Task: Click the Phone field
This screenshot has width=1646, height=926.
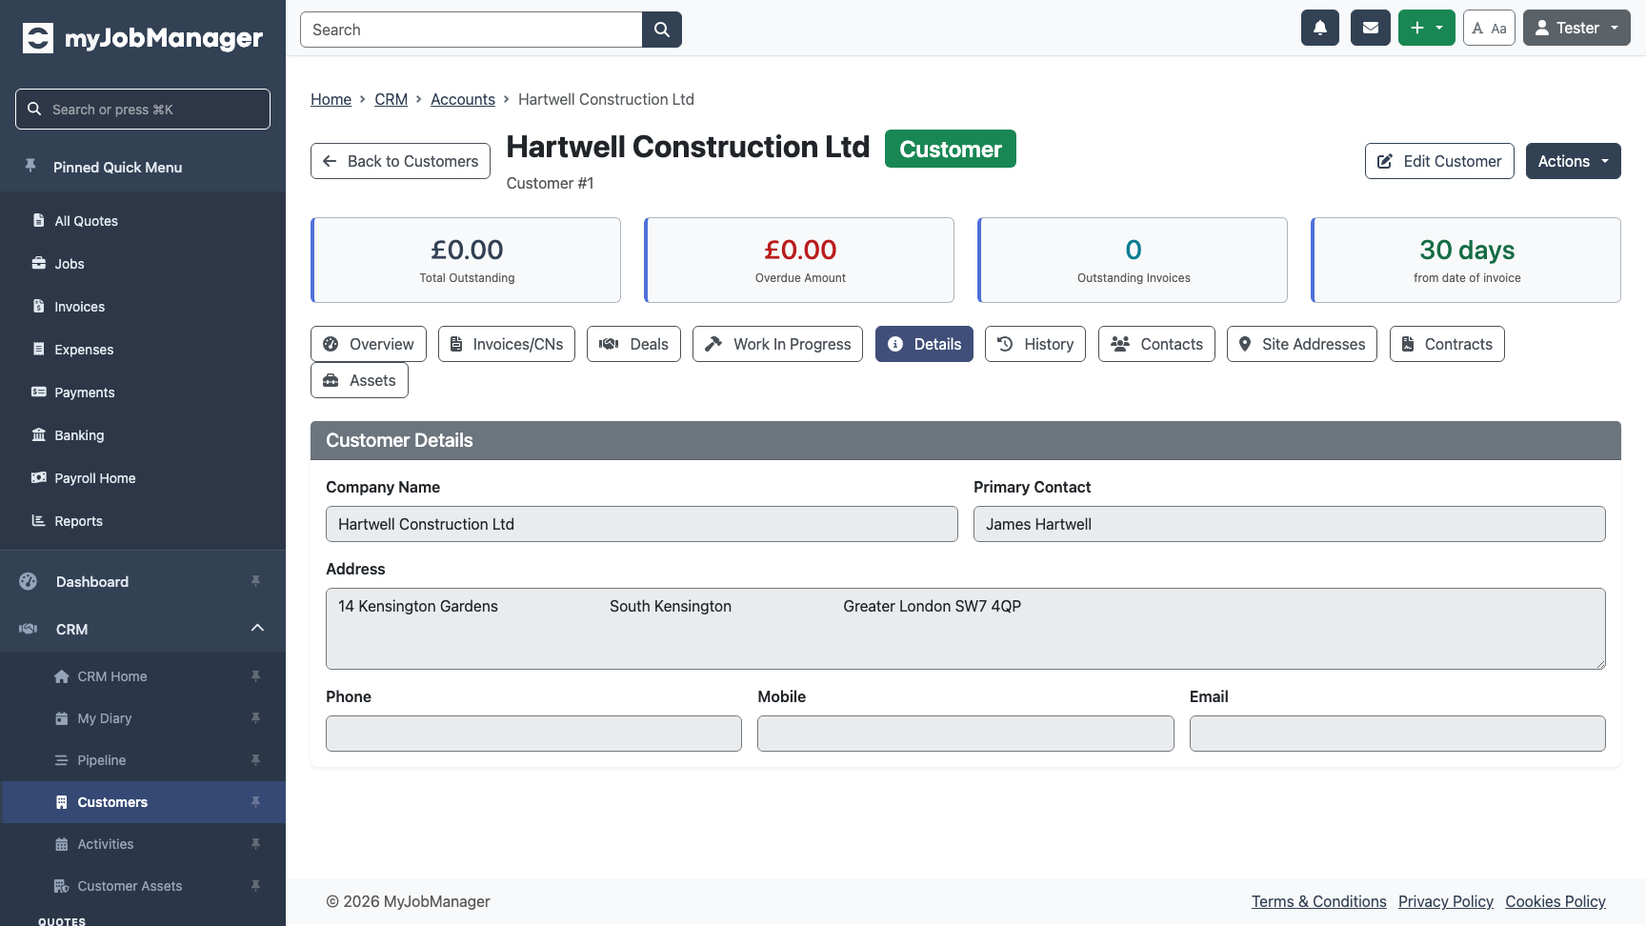Action: (533, 734)
